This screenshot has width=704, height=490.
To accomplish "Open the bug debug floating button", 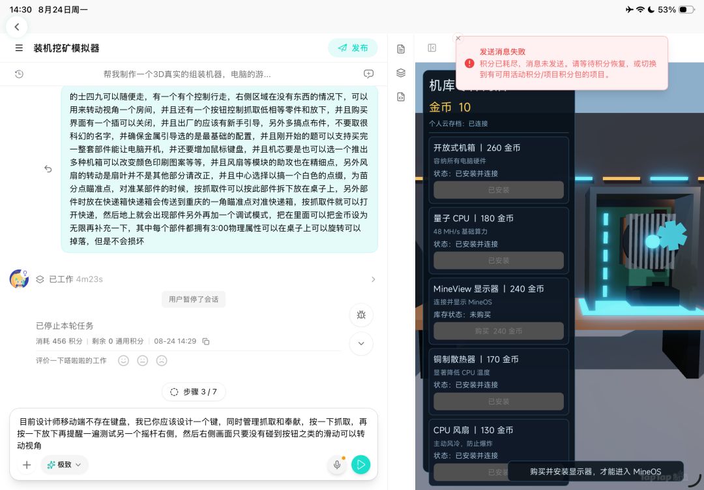I will click(361, 314).
